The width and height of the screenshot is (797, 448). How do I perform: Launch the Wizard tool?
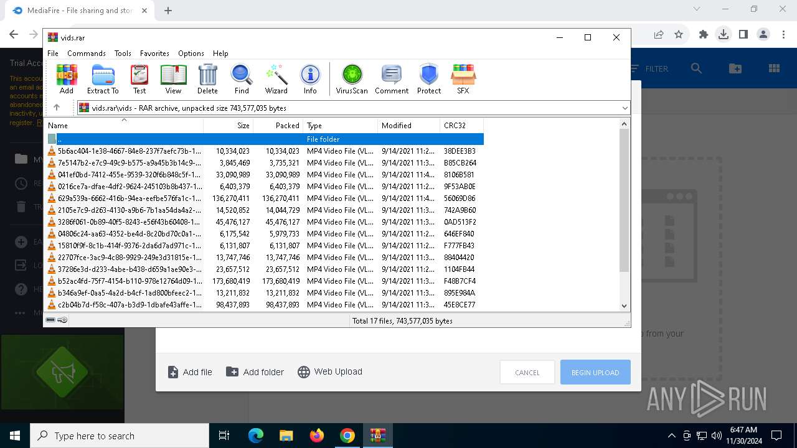click(276, 79)
